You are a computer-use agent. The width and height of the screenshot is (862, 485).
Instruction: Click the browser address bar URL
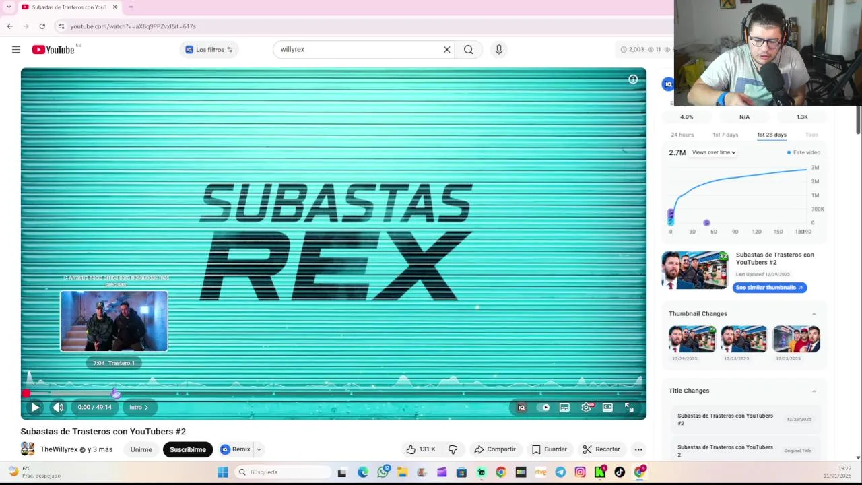click(x=133, y=26)
